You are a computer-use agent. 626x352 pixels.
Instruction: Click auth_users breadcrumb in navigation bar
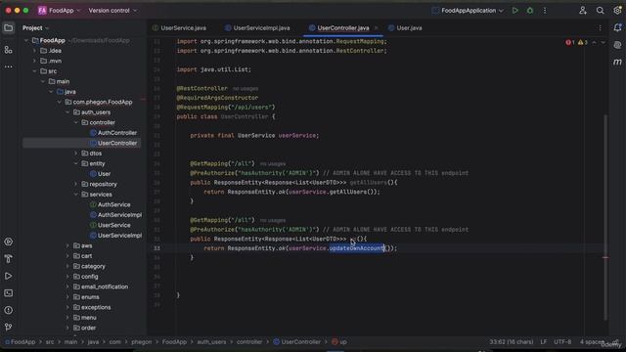point(211,342)
